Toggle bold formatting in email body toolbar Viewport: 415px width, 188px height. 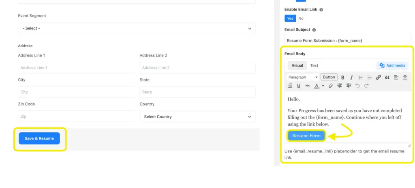pos(342,77)
